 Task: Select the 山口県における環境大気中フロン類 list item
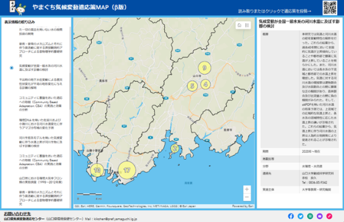[x=40, y=180]
